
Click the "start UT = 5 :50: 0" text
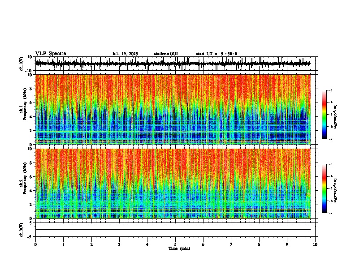pos(216,54)
